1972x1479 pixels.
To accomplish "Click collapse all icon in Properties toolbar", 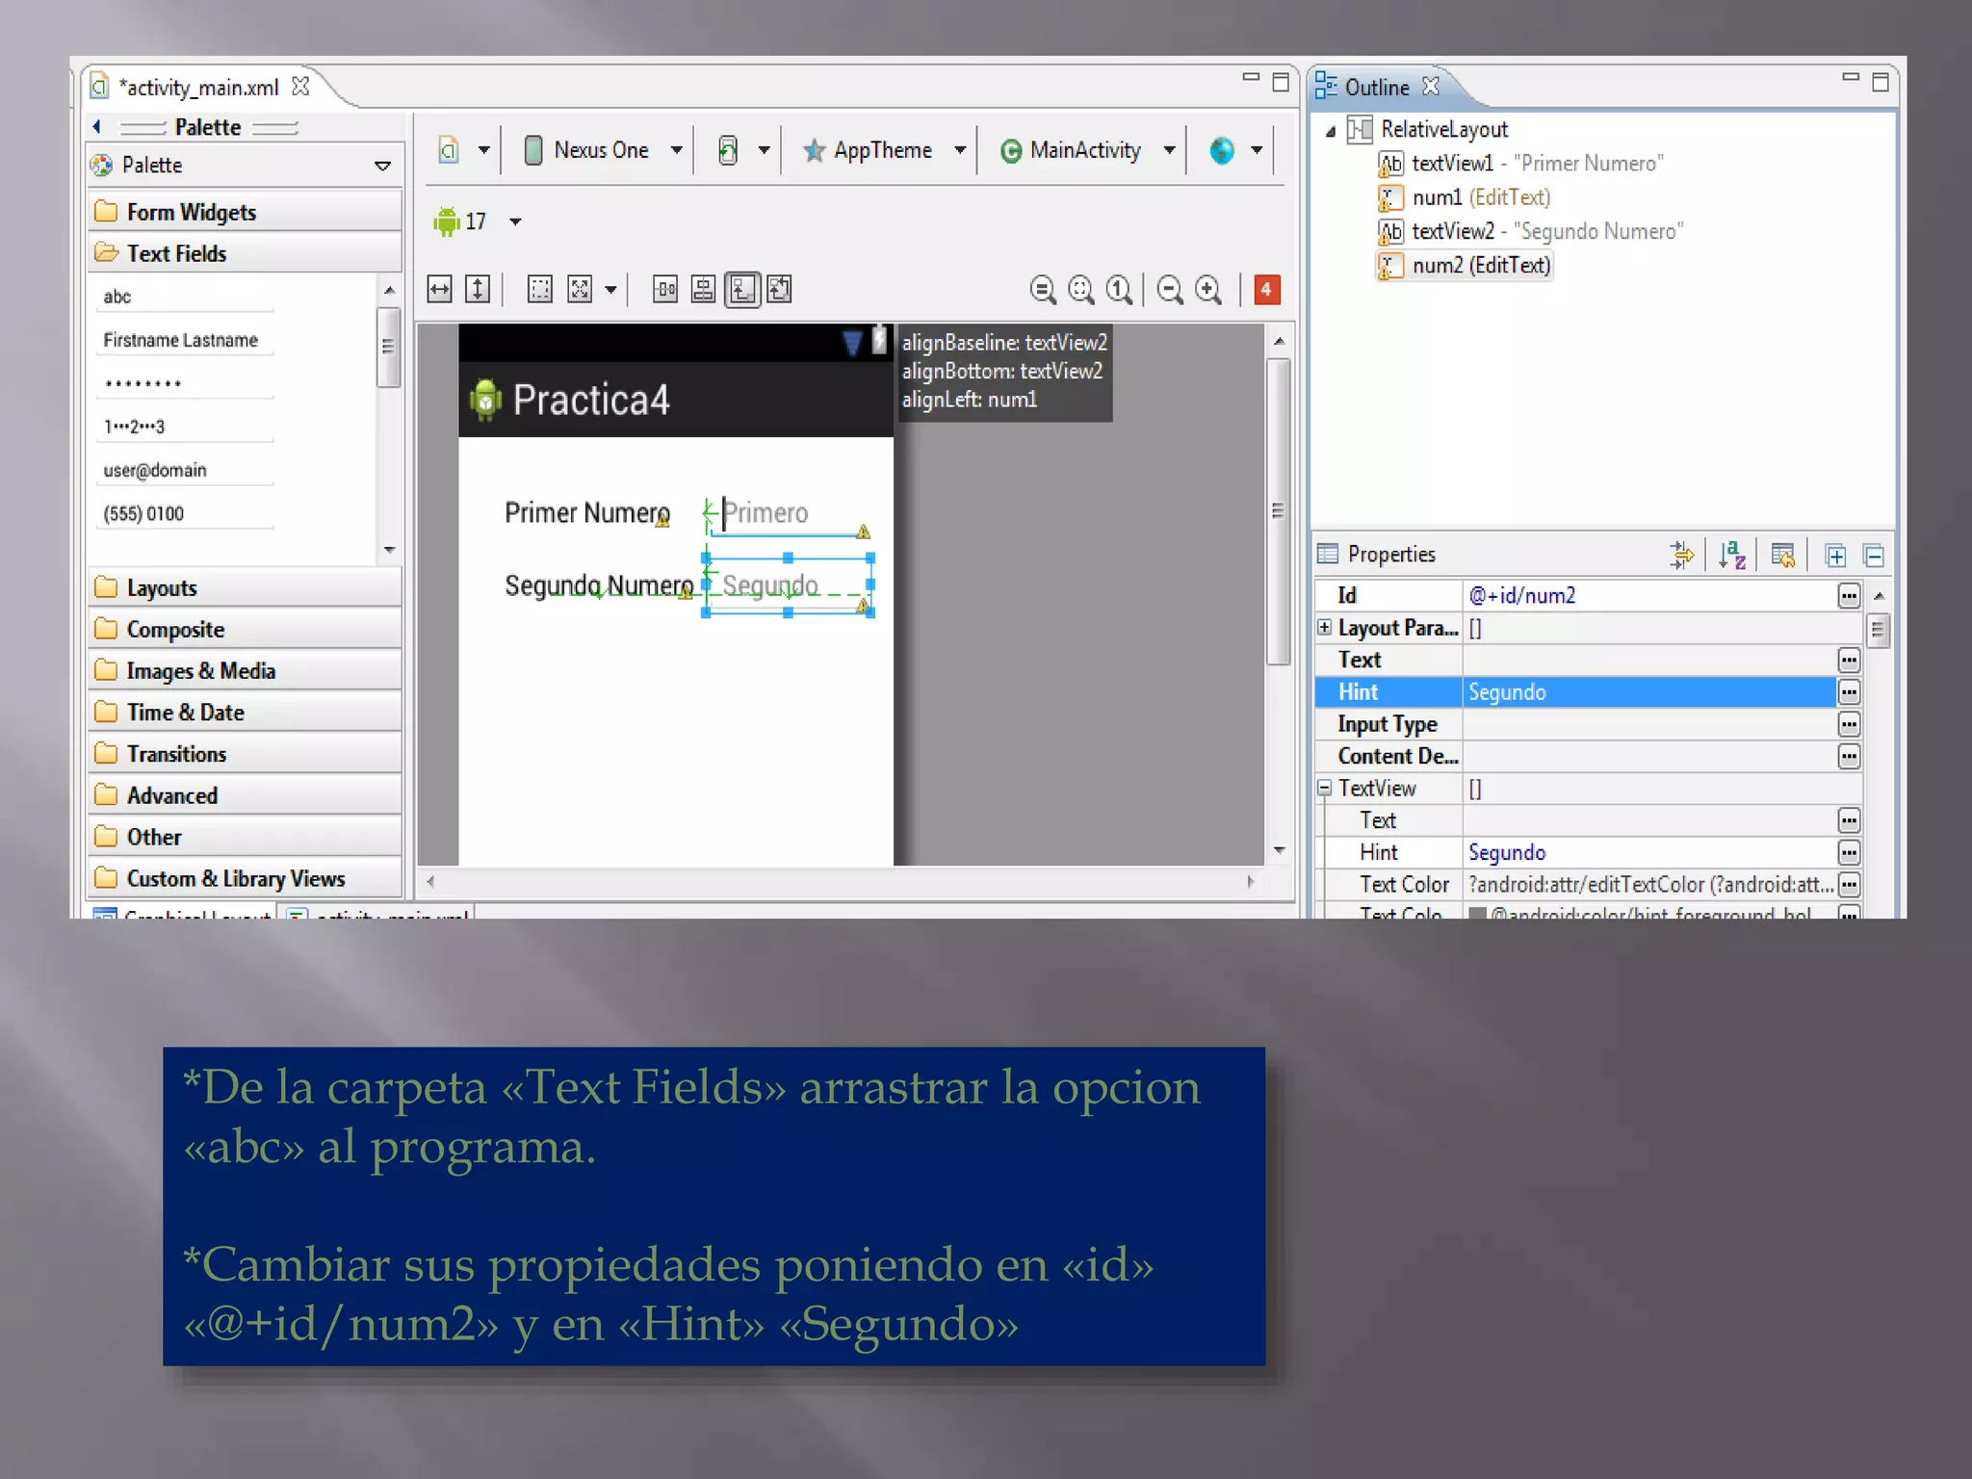I will (x=1873, y=556).
